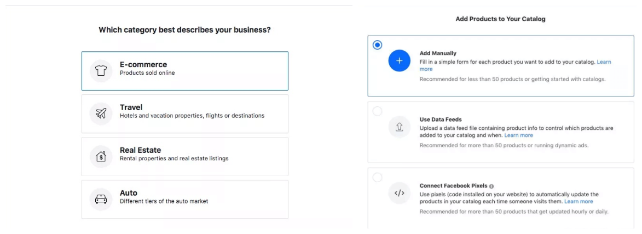Viewport: 642px width, 234px height.
Task: Choose the E-commerce business category title
Action: pyautogui.click(x=143, y=64)
